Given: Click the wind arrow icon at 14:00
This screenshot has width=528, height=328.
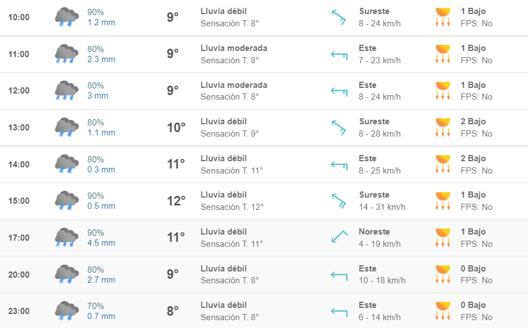Looking at the screenshot, I should 340,165.
